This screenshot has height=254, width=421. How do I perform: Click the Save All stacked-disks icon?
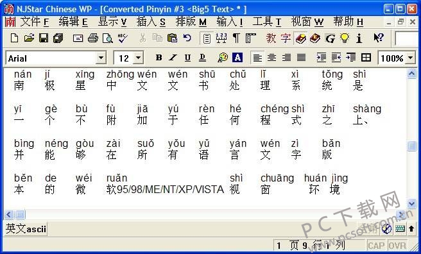pyautogui.click(x=58, y=38)
